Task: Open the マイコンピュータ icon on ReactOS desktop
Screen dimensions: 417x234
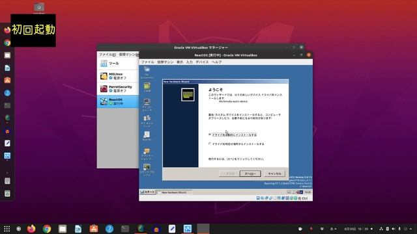Action: [147, 105]
